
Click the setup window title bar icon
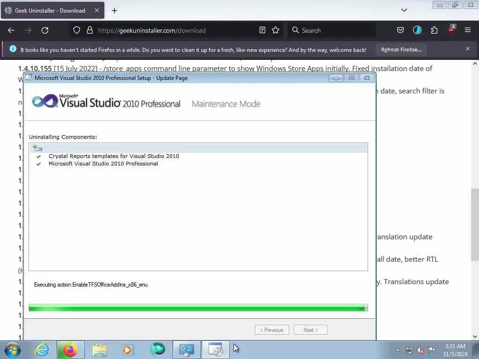29,78
